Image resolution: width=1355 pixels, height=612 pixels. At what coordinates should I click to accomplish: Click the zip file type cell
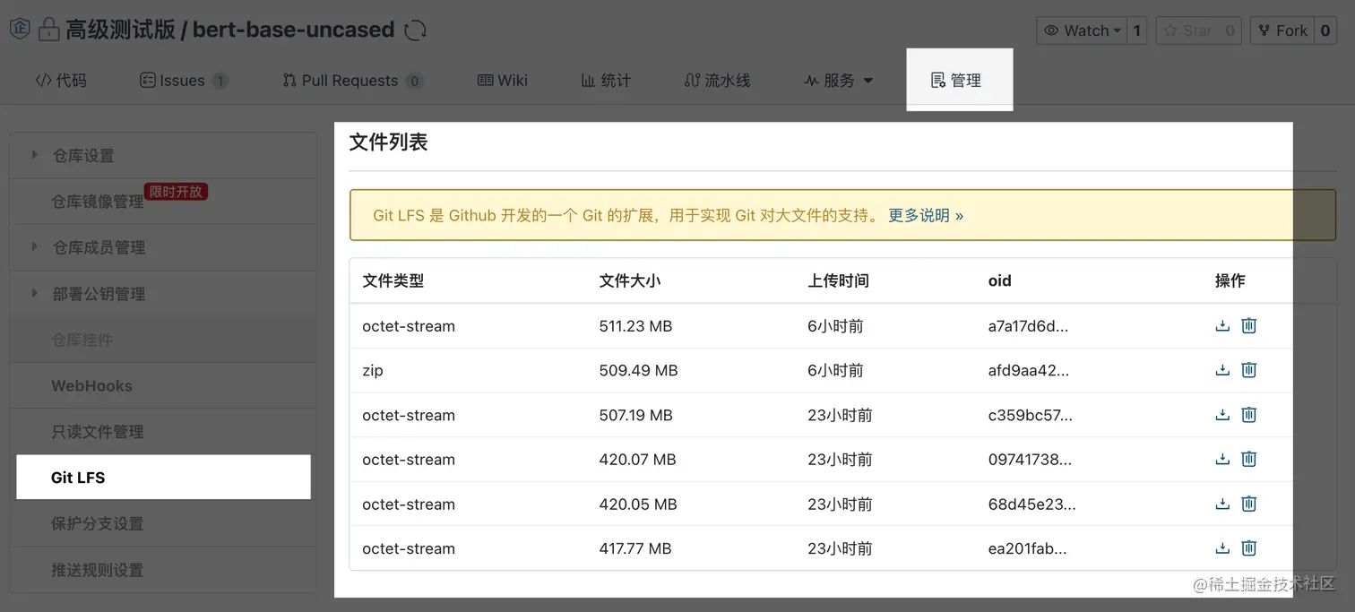(x=373, y=370)
